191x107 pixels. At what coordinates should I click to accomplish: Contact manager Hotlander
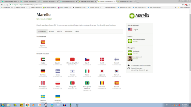click(x=135, y=53)
